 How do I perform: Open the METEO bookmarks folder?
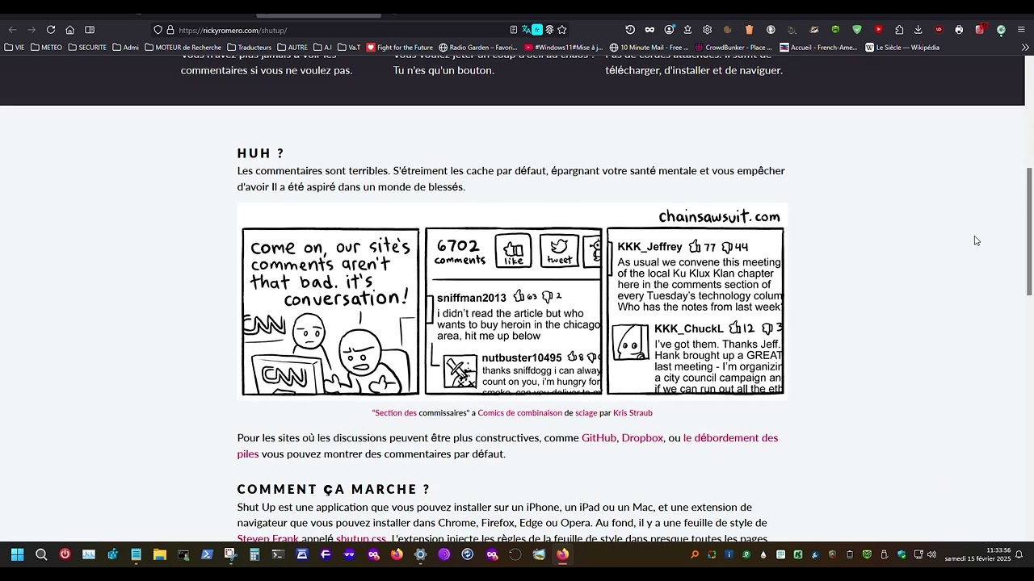coord(47,48)
